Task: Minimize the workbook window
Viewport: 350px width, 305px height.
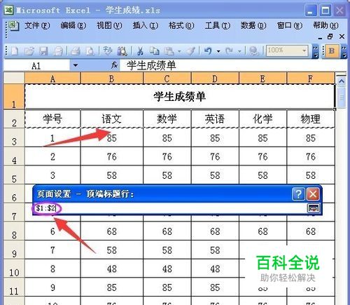Action: (x=320, y=37)
